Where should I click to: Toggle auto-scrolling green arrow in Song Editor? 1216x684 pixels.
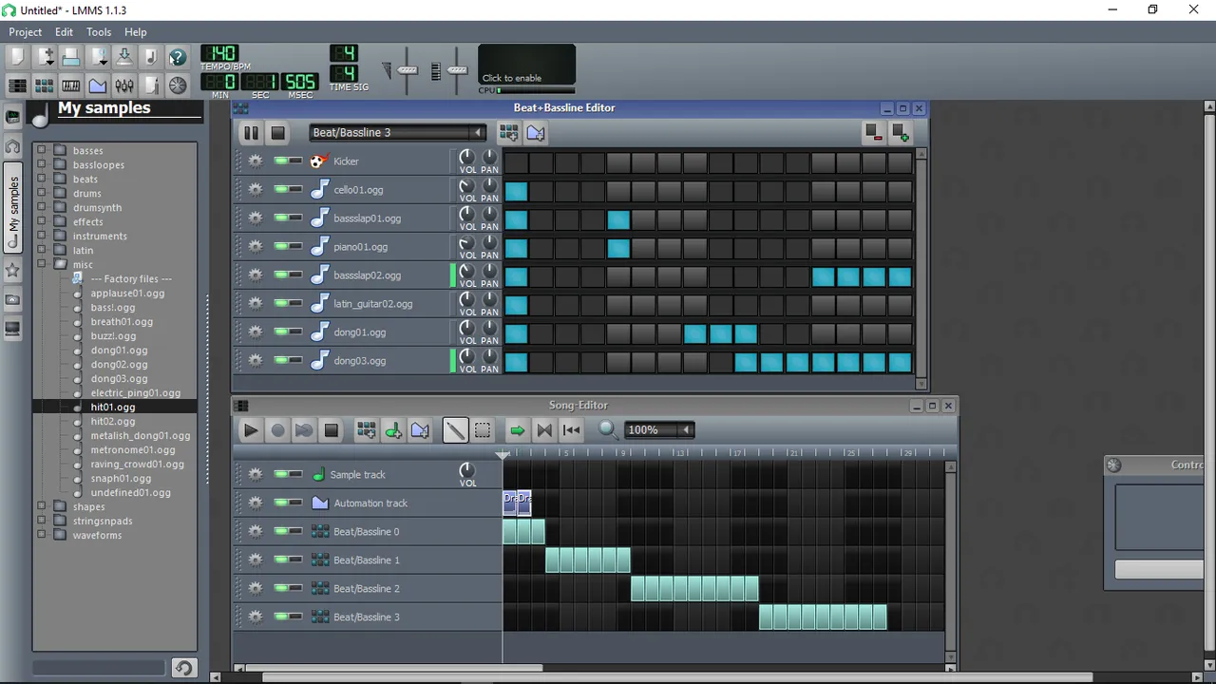(517, 430)
